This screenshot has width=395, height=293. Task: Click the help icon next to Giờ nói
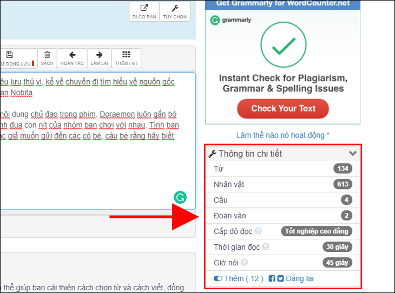(244, 263)
